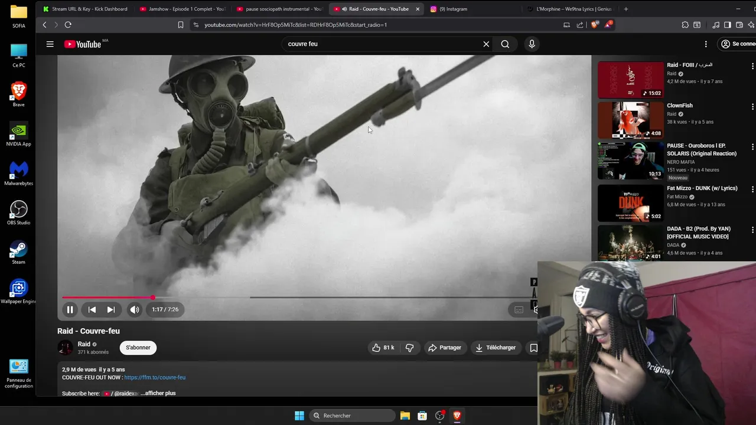Reload the current page
Viewport: 756px width, 425px height.
pos(68,25)
